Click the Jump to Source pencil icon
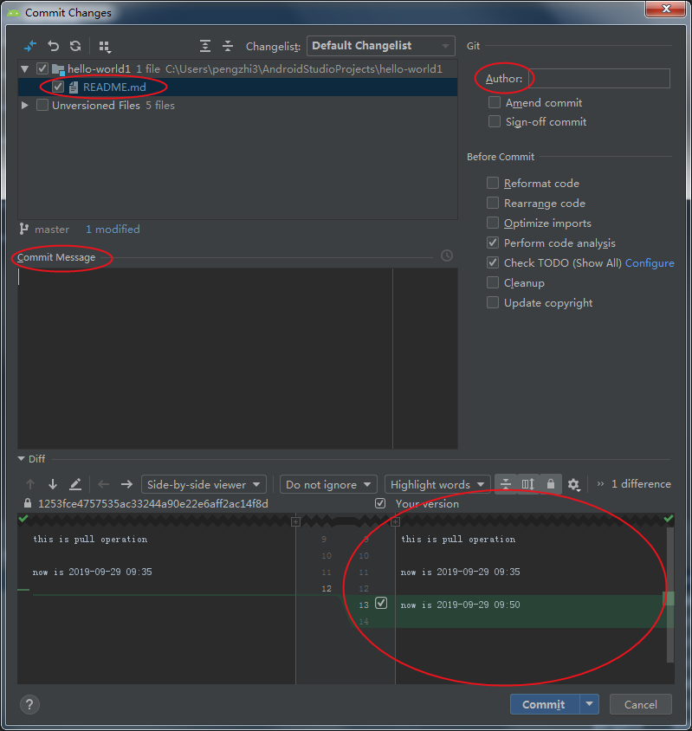692x731 pixels. 75,484
